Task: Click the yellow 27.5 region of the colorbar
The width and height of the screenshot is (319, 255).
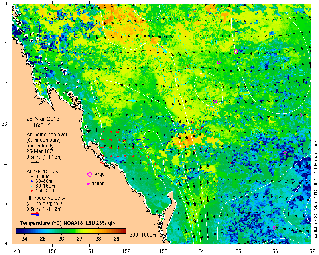Action: click(89, 231)
